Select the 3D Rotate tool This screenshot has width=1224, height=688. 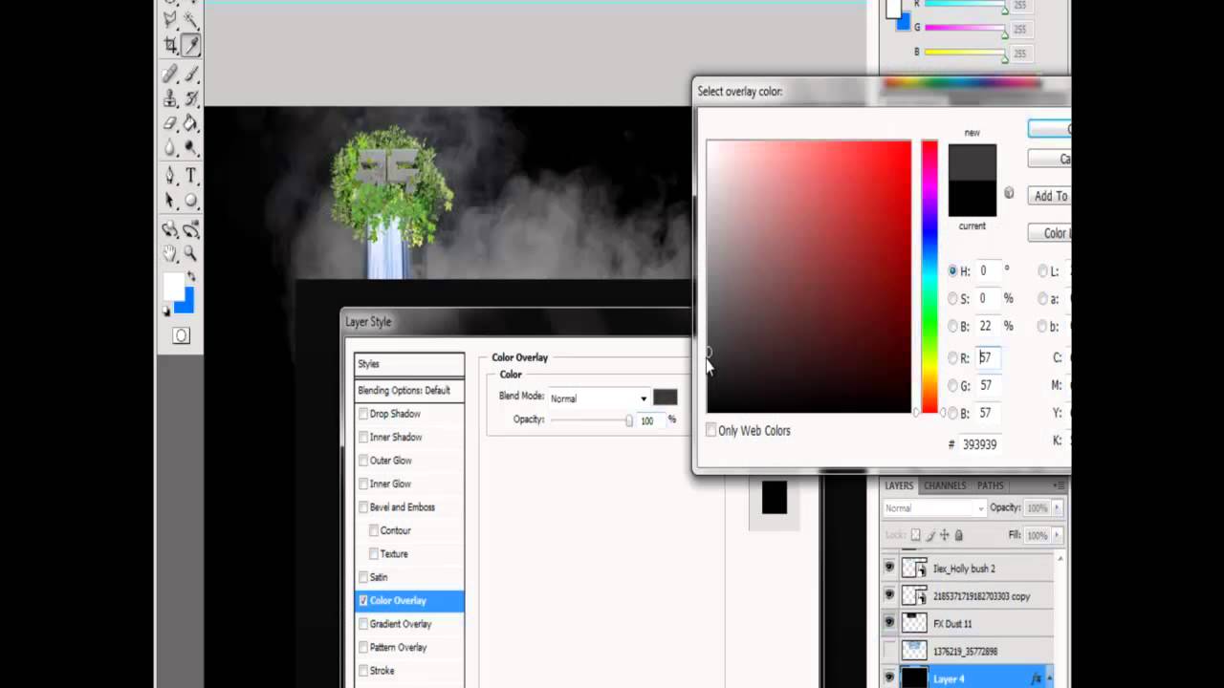tap(170, 229)
